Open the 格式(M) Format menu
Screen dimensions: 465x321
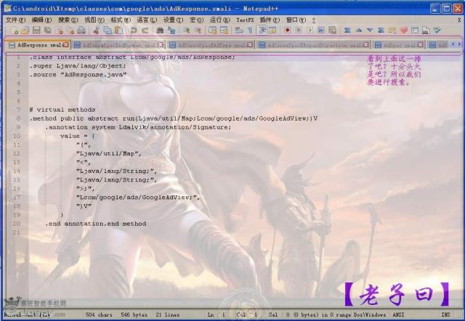(121, 20)
